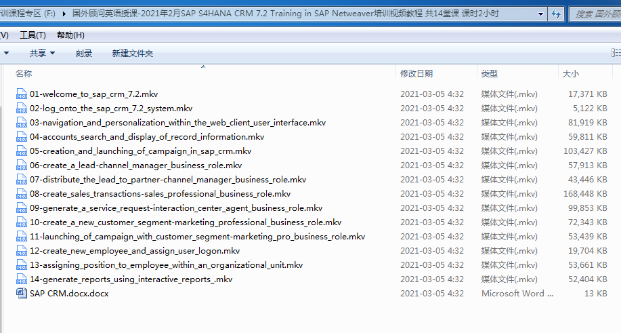This screenshot has height=333, width=621.
Task: Click the icon of file 05-creation_and_launching_of_campaign
Action: point(22,151)
